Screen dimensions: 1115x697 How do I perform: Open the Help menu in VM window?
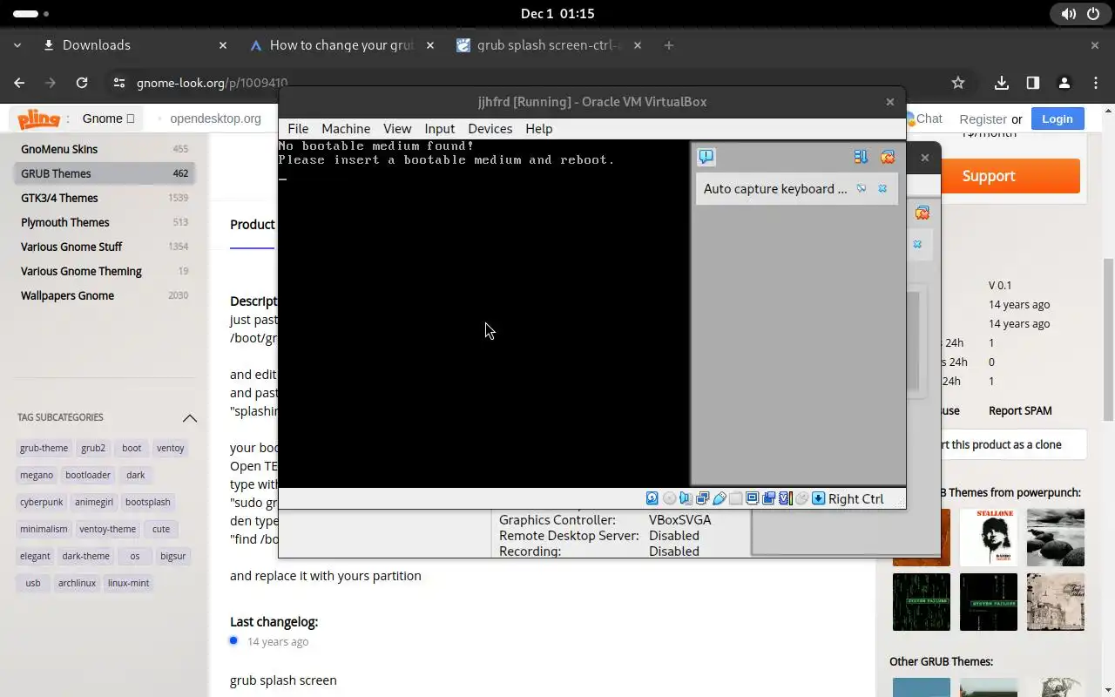(x=539, y=128)
